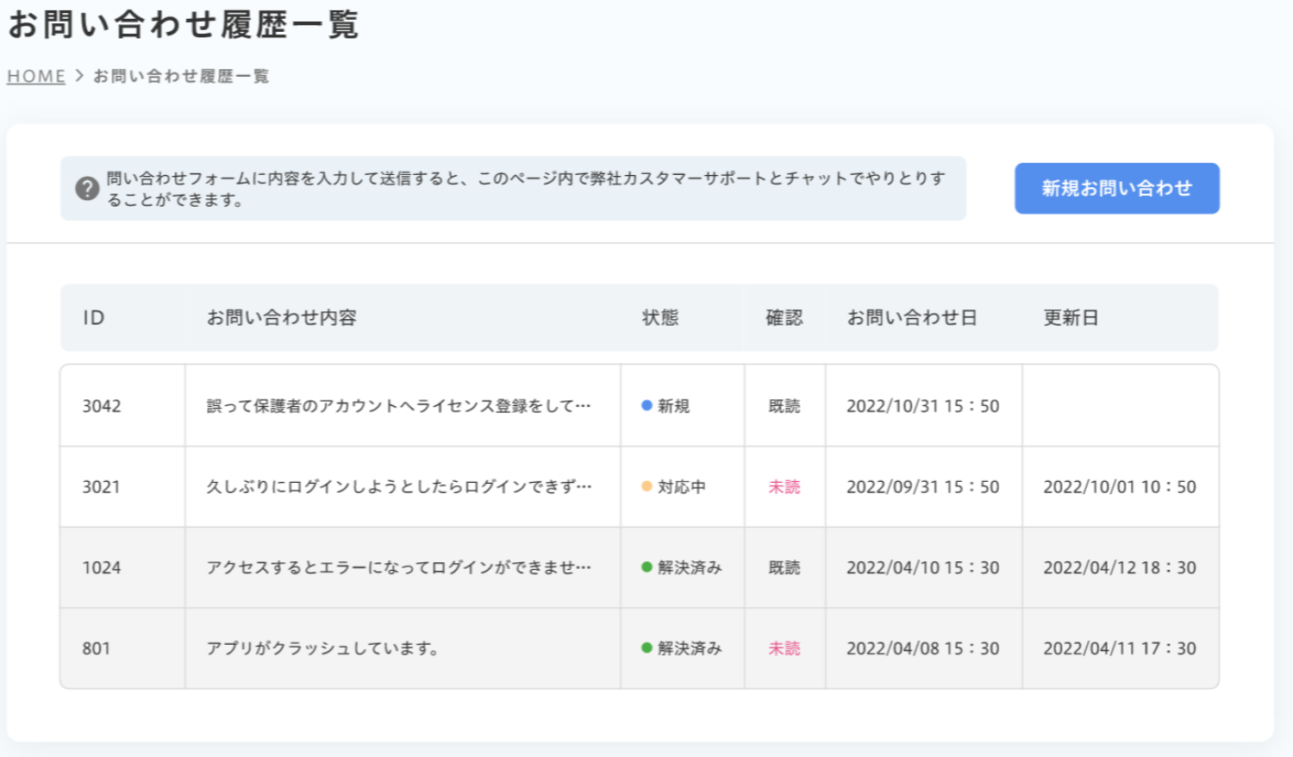Viewport: 1293px width, 757px height.
Task: Click inquiry date 2022/04/08 15:30
Action: pyautogui.click(x=923, y=649)
